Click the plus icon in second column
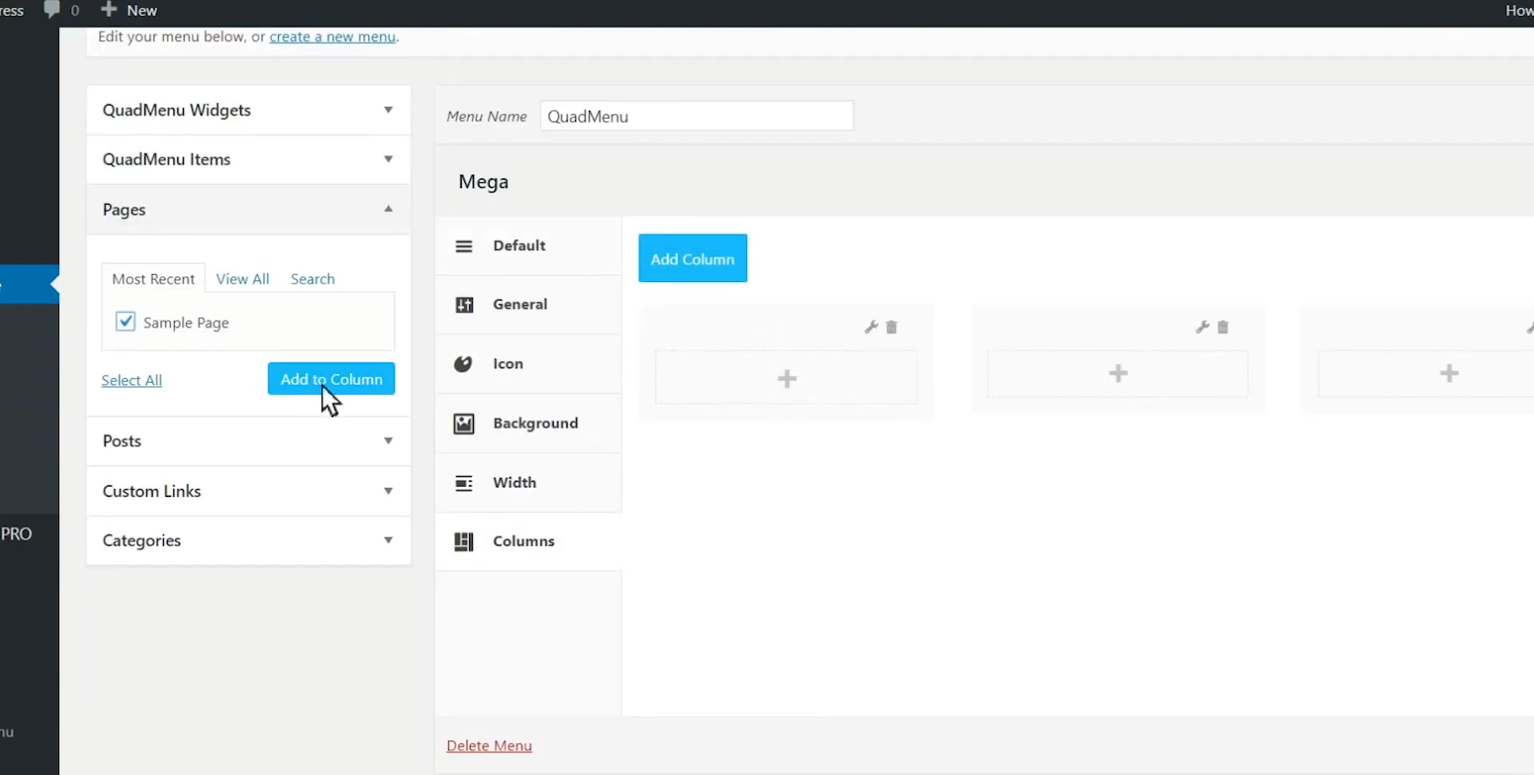 [x=1118, y=373]
